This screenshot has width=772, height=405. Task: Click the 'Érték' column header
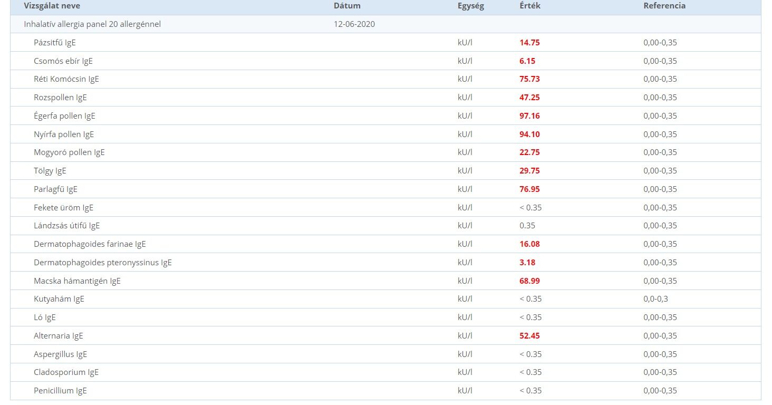pos(530,6)
